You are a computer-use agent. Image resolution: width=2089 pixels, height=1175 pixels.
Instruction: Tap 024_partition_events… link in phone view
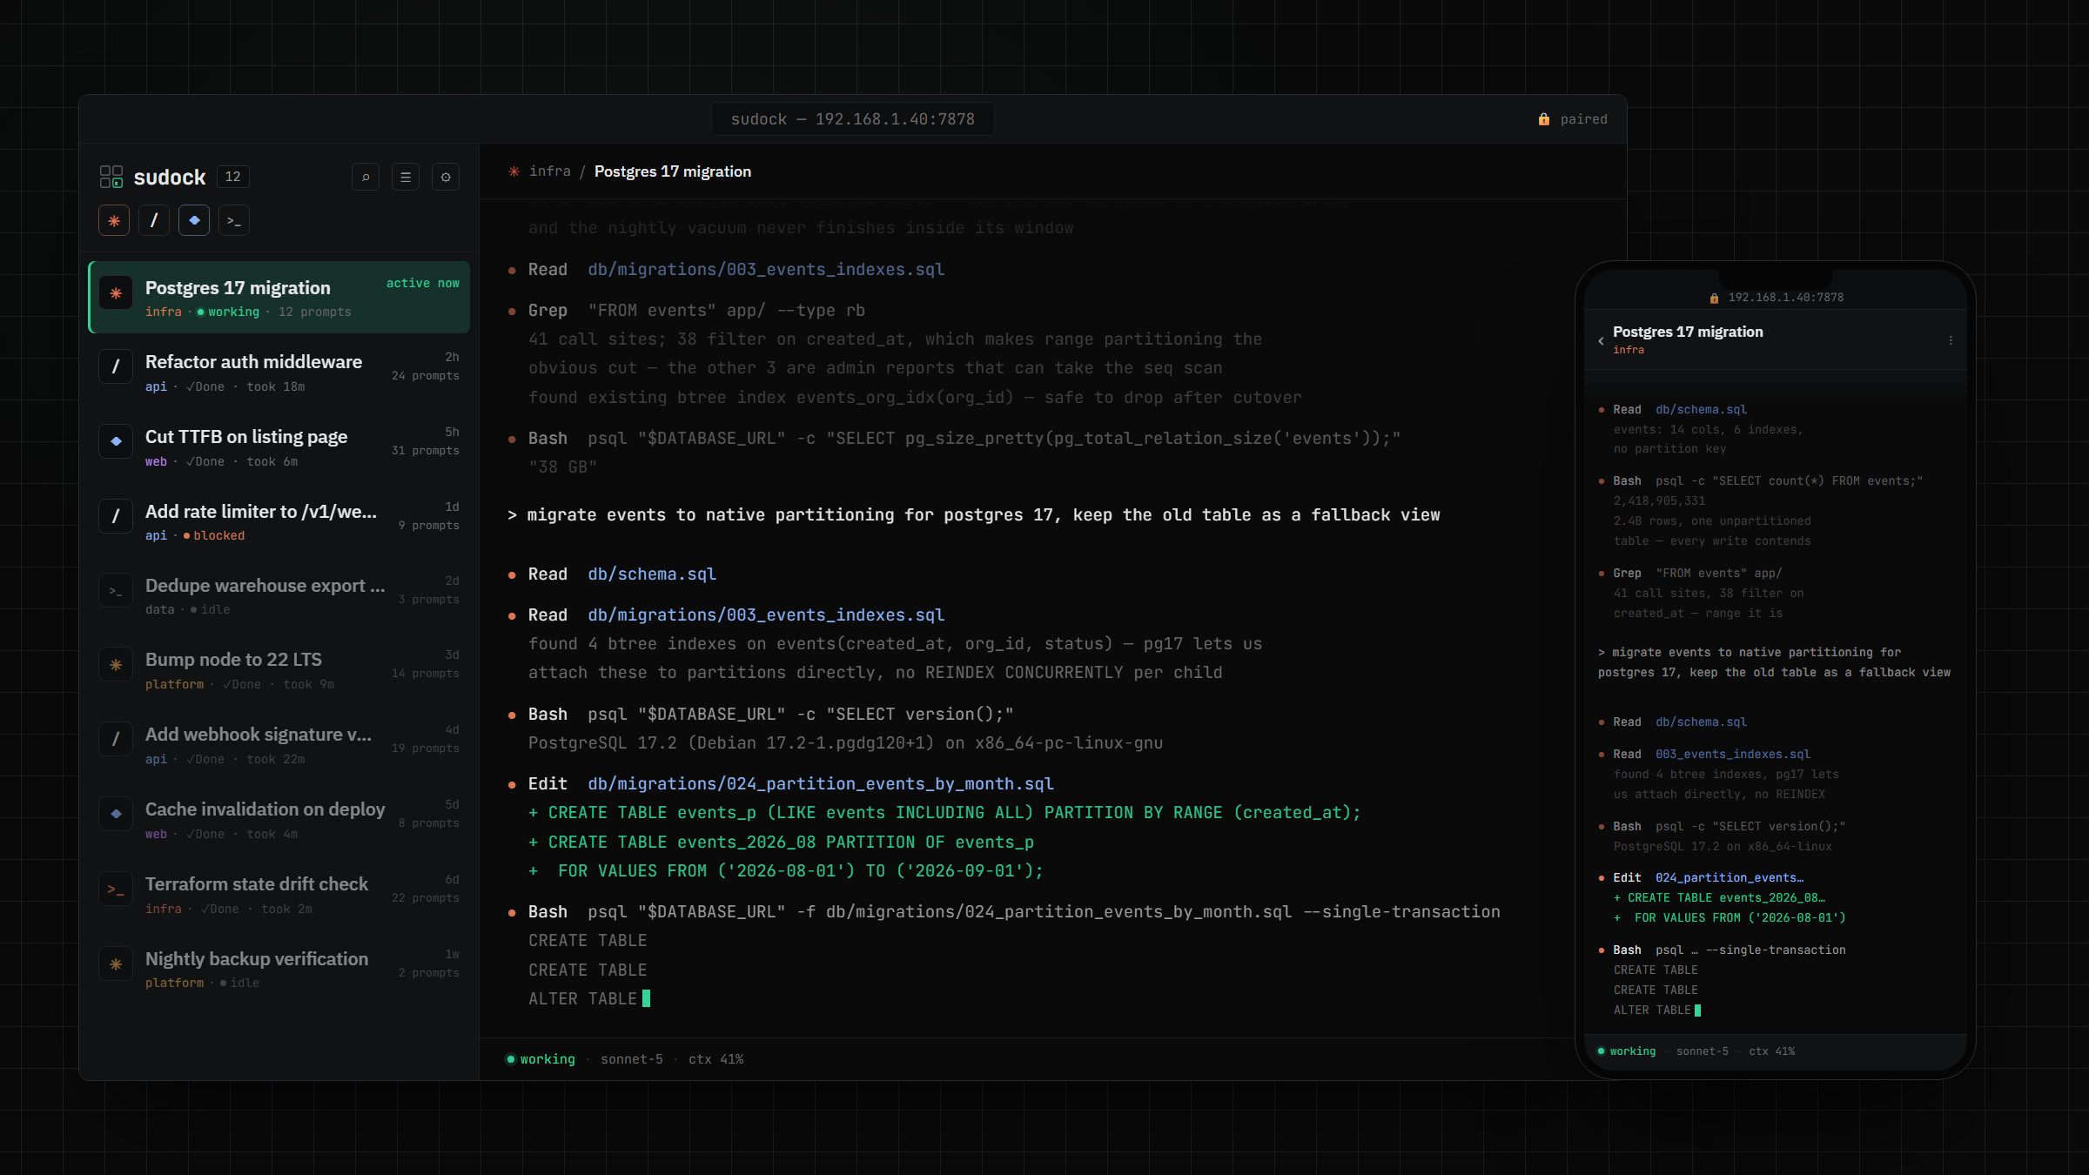tap(1730, 877)
